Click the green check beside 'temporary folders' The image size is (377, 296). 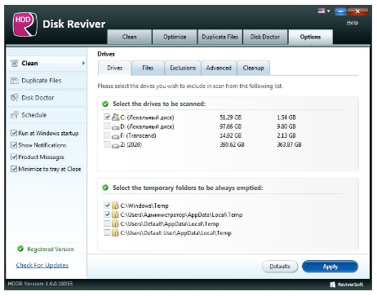[105, 188]
